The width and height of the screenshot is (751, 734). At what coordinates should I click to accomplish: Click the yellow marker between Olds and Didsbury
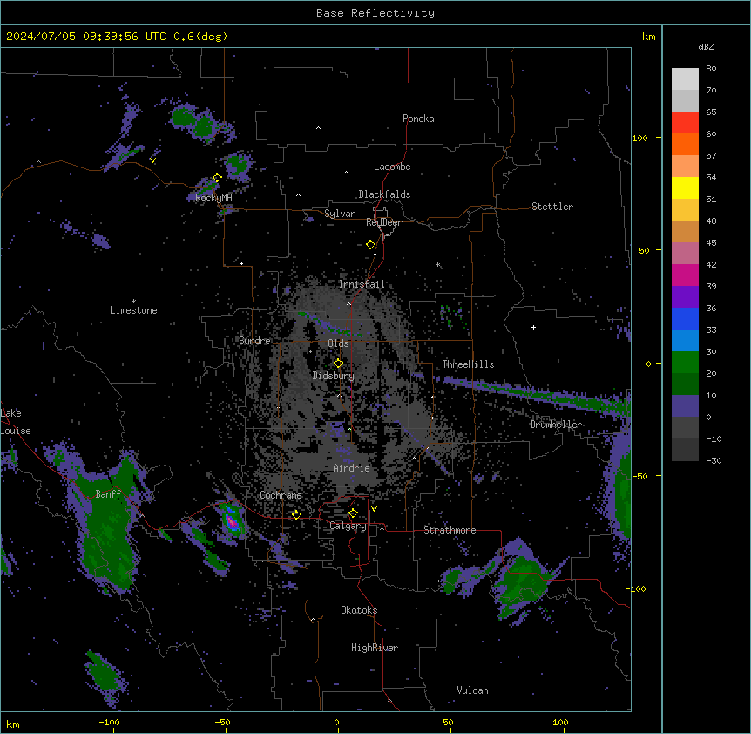click(338, 364)
